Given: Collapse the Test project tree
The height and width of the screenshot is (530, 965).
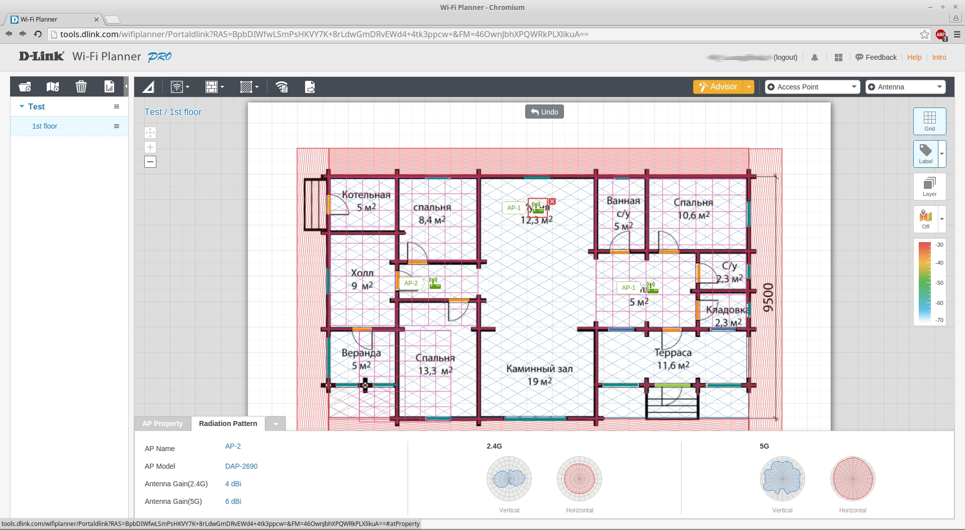Looking at the screenshot, I should 22,107.
